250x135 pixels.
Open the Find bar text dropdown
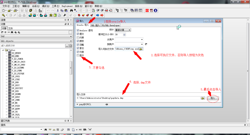point(41,129)
